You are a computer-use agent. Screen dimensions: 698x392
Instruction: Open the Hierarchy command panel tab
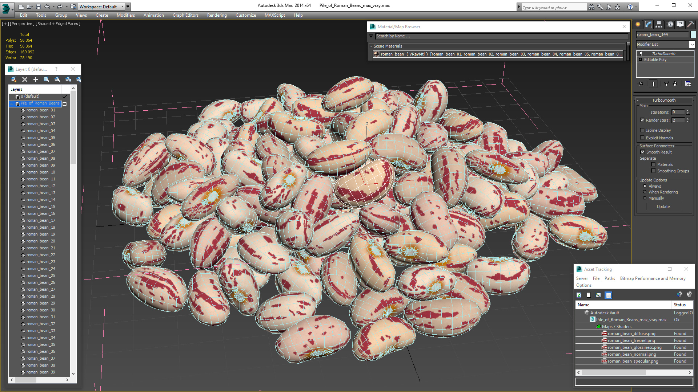pos(659,24)
